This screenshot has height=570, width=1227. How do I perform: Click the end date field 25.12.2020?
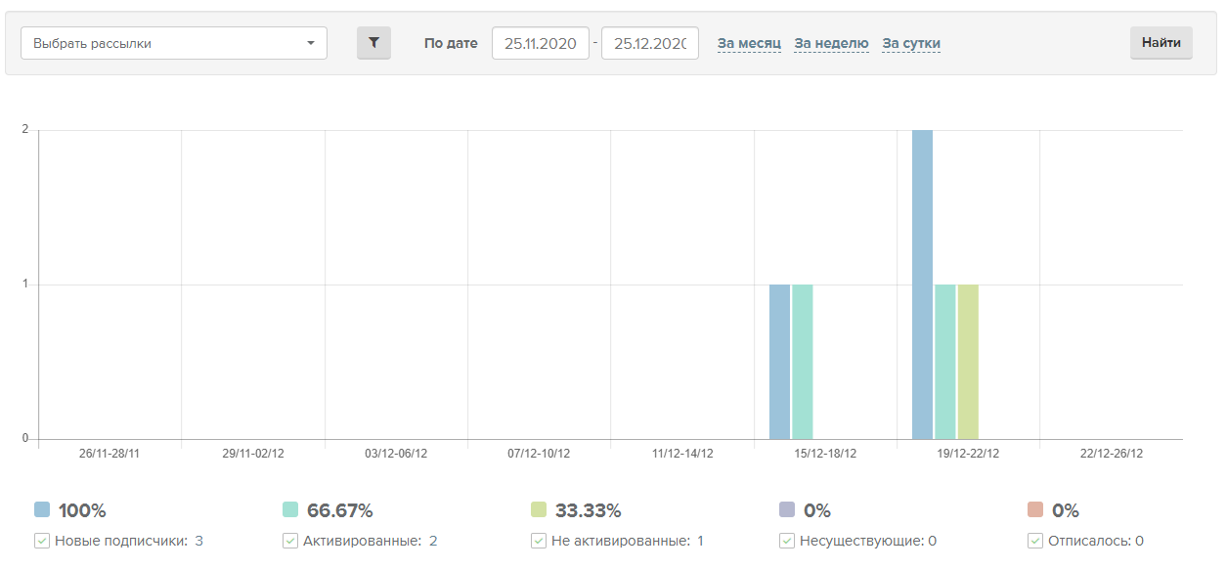tap(649, 43)
